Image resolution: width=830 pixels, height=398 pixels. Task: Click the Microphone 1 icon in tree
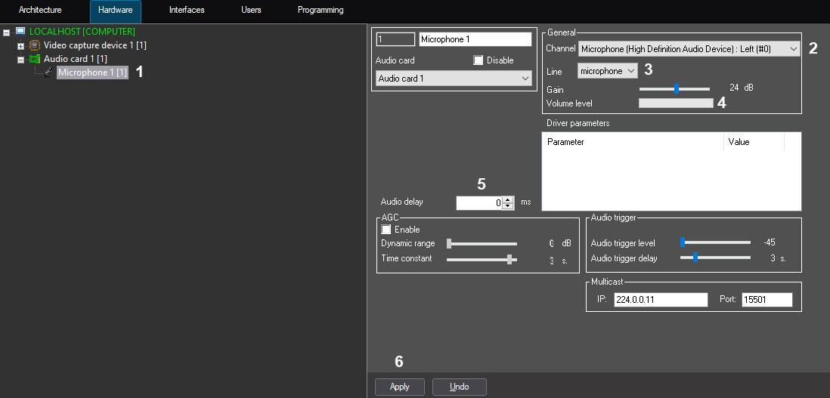(x=48, y=73)
